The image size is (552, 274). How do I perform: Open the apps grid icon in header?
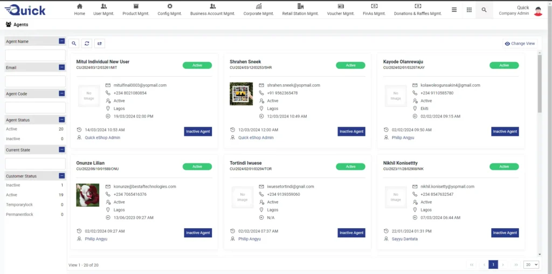tap(469, 10)
